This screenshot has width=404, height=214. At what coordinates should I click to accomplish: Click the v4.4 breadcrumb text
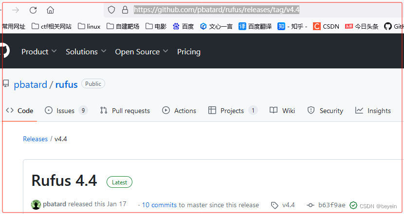tap(61, 139)
